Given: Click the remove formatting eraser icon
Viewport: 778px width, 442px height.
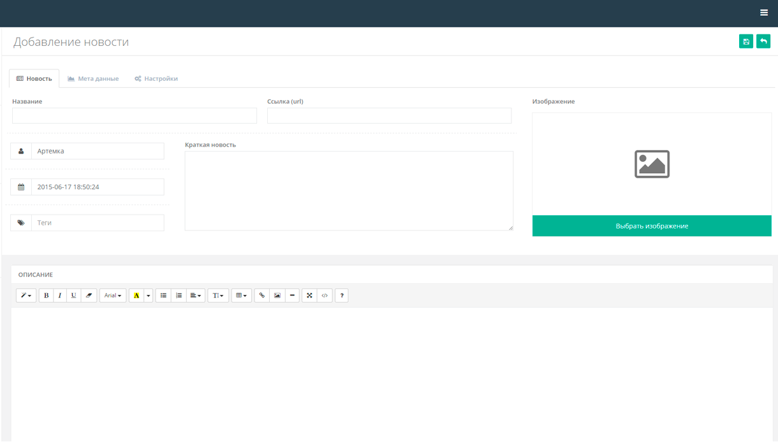Looking at the screenshot, I should point(88,295).
